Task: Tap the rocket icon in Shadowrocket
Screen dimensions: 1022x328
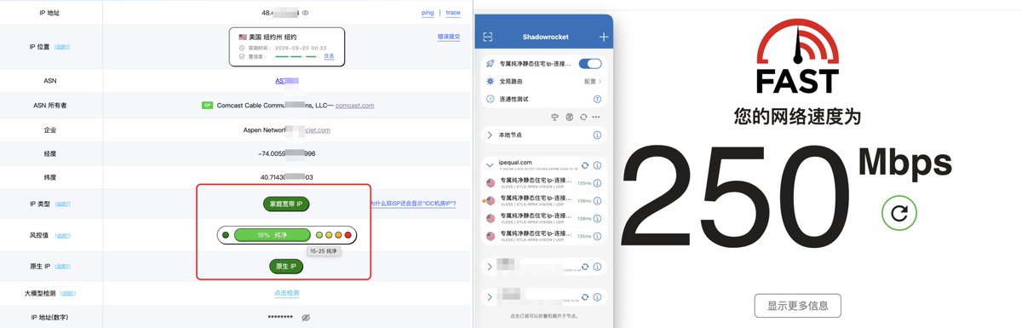Action: 490,64
